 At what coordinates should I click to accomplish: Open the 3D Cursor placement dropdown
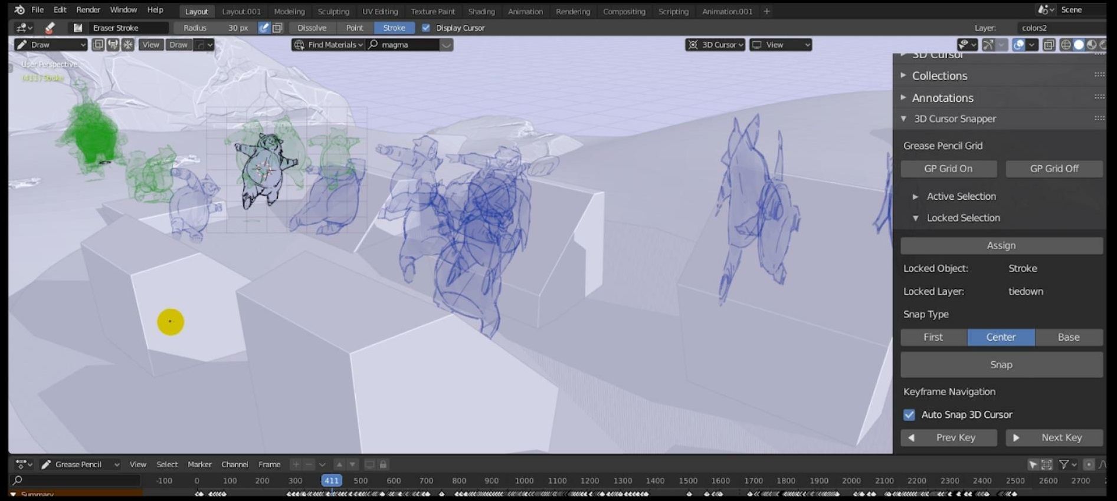point(716,45)
